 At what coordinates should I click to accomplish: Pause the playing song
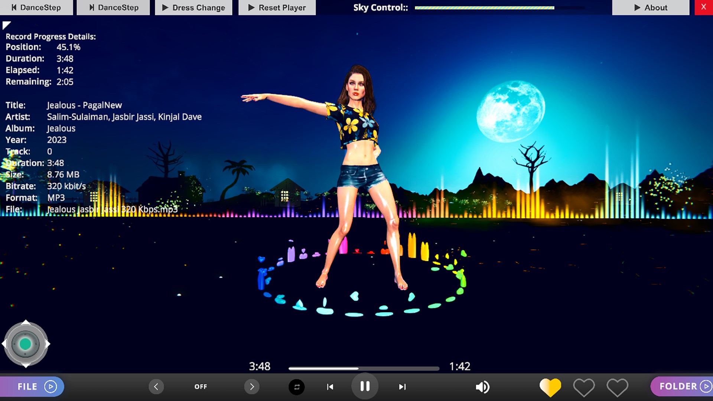[365, 387]
